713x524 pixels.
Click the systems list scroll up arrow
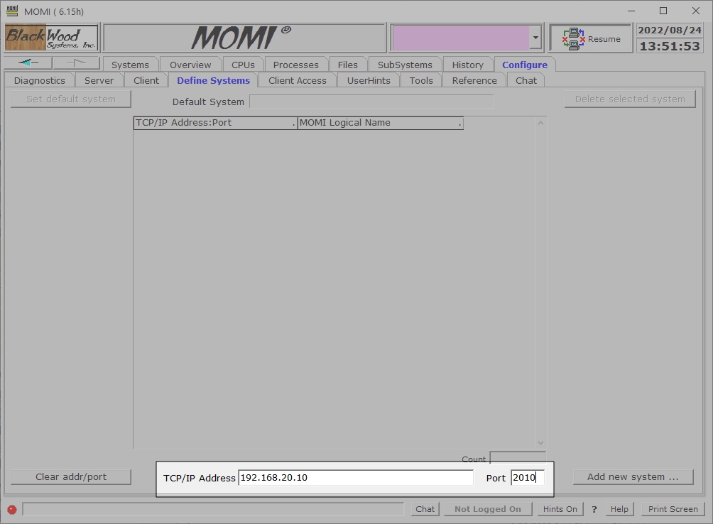click(x=540, y=123)
